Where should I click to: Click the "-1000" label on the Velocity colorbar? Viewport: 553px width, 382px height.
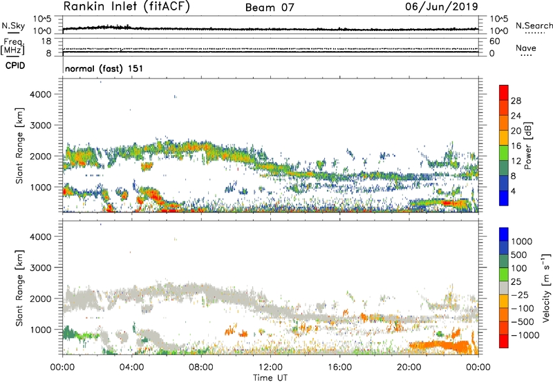tap(525, 335)
